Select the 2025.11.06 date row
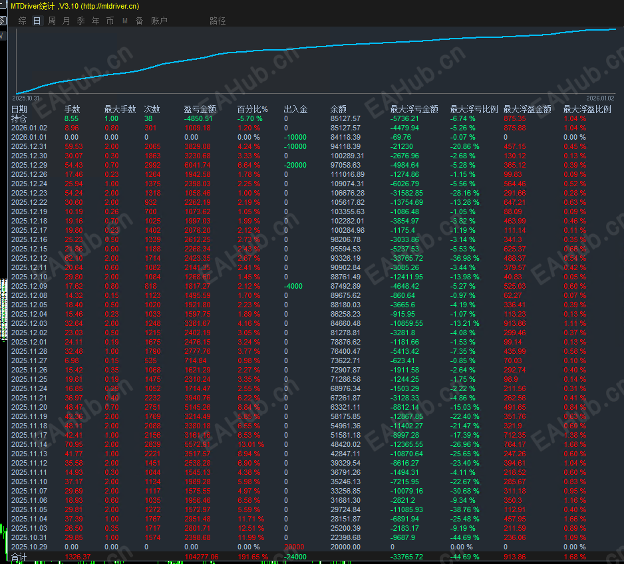Image resolution: width=624 pixels, height=564 pixels. coord(29,500)
